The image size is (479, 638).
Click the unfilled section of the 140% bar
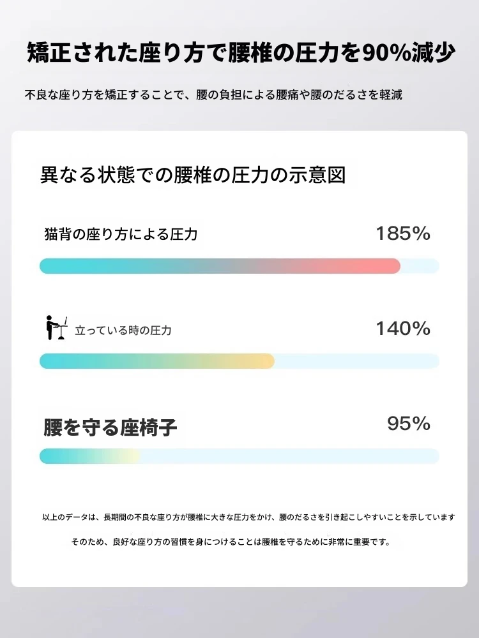(356, 361)
